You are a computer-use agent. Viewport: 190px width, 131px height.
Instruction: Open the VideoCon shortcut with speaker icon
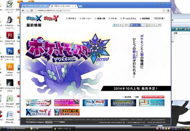point(10,23)
